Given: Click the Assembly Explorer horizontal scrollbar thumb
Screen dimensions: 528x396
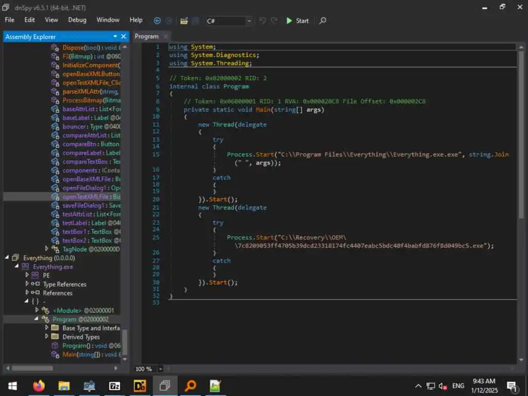Looking at the screenshot, I should pos(32,368).
